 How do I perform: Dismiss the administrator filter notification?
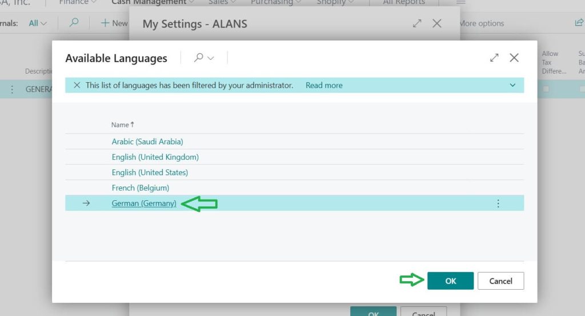point(77,85)
